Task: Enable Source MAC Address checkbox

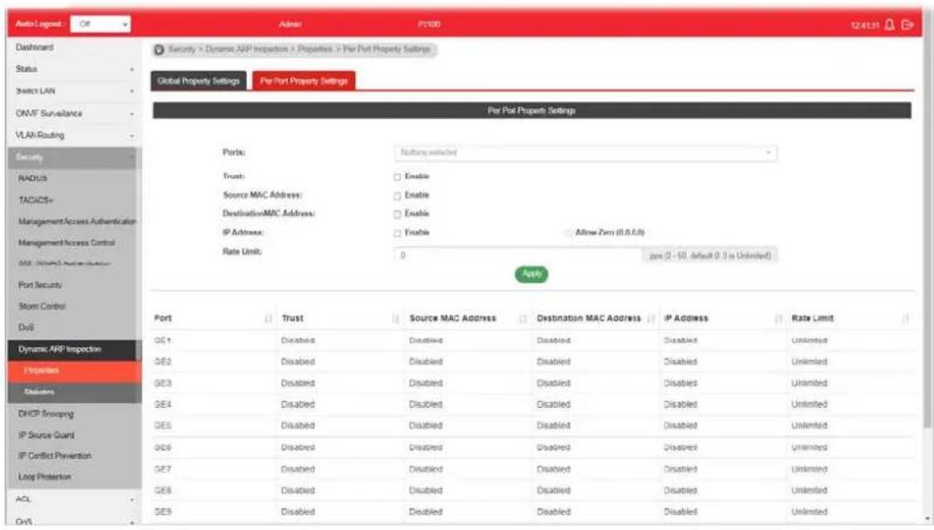Action: click(x=397, y=196)
